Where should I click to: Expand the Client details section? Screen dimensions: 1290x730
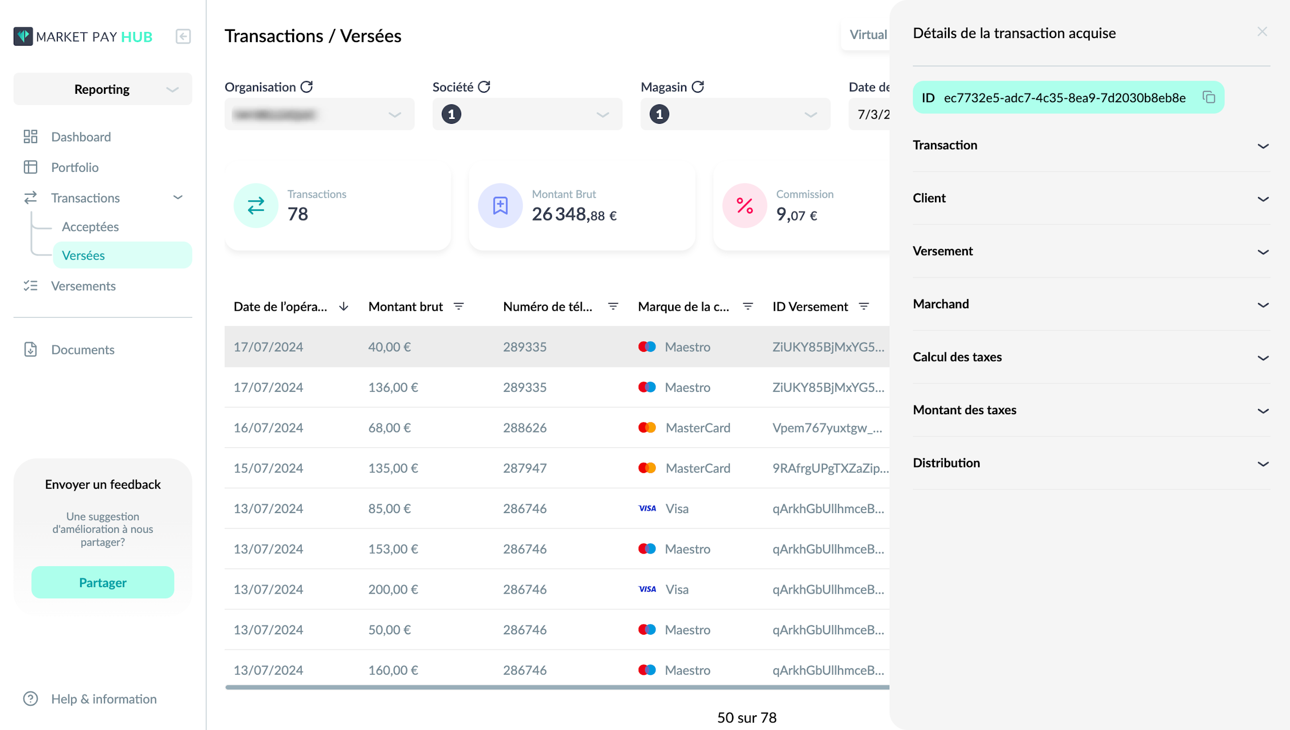[x=1091, y=198]
